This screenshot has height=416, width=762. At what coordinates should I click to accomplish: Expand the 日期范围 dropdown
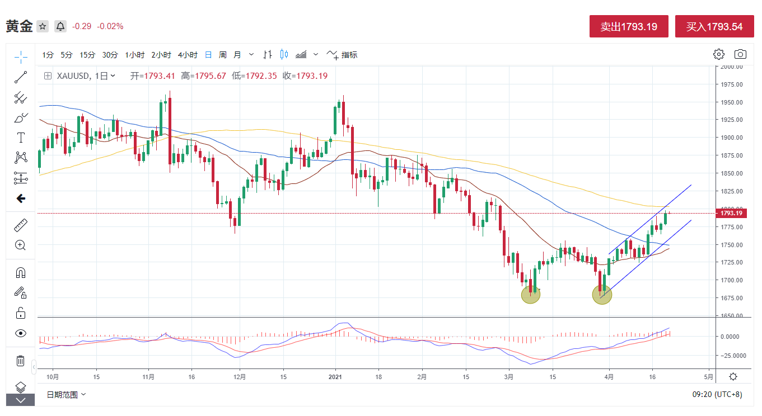[66, 395]
